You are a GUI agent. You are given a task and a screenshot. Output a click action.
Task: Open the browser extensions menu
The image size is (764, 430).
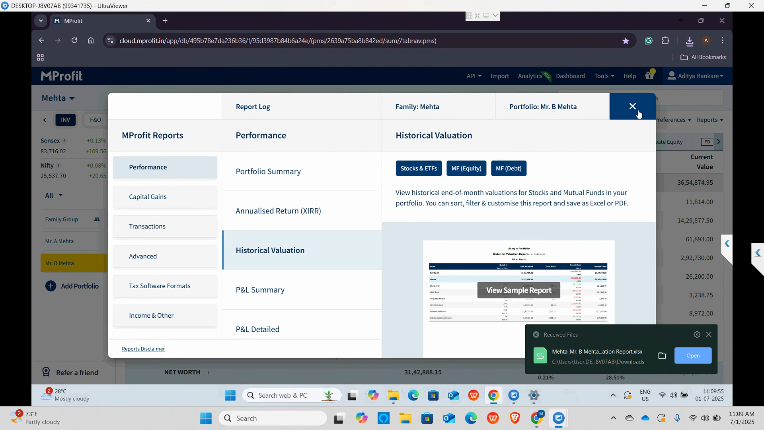665,41
